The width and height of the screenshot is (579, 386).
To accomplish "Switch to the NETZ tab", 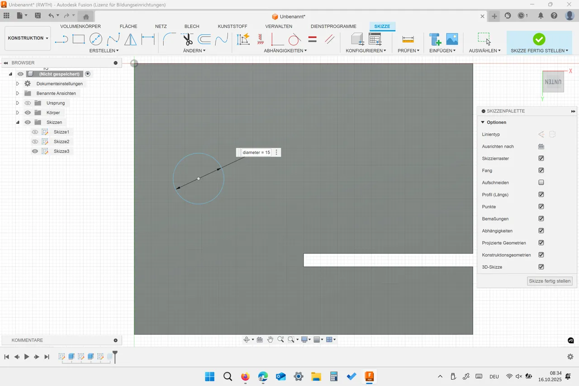I will coord(161,26).
